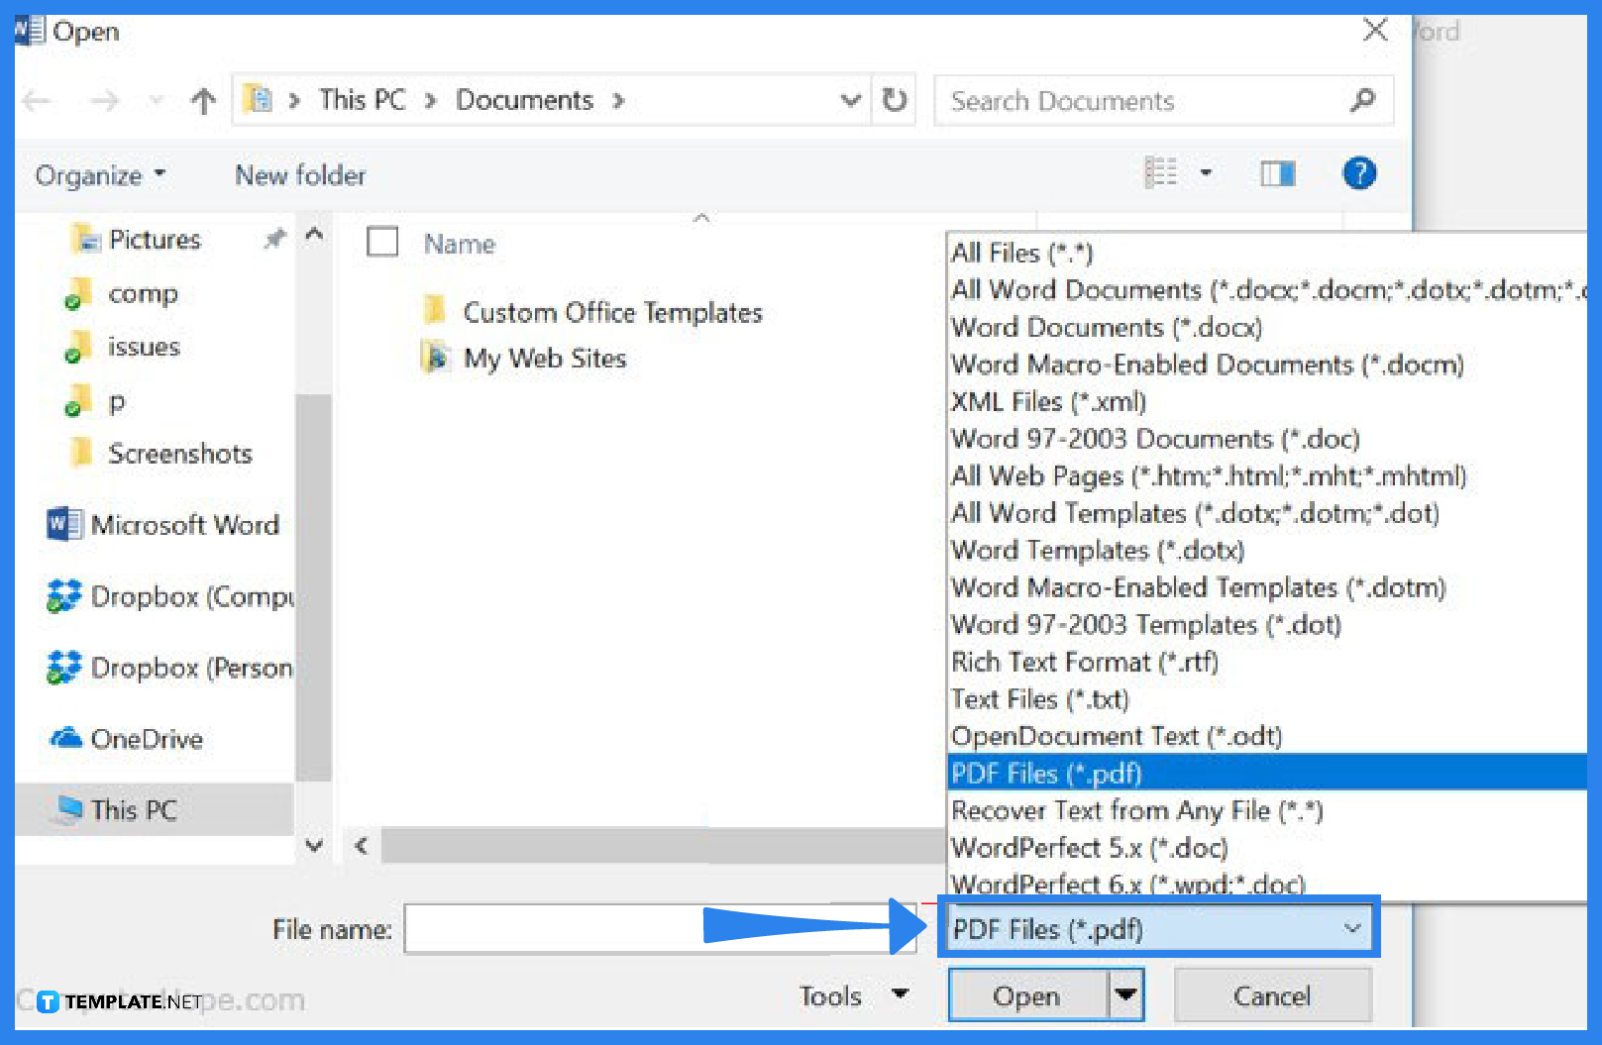This screenshot has width=1602, height=1045.
Task: Create a New folder
Action: click(300, 175)
